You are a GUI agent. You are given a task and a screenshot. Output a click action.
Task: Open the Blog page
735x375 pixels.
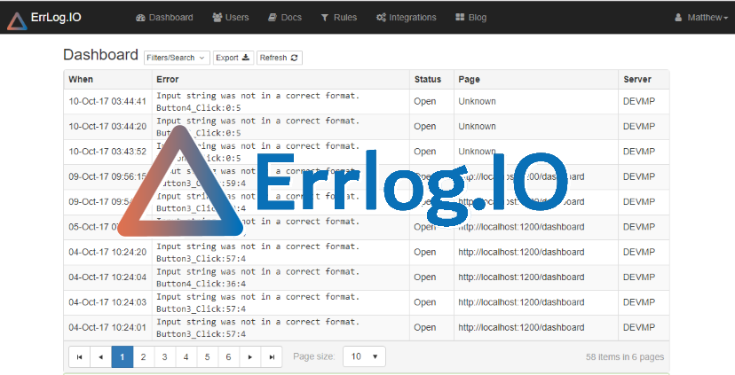click(470, 17)
